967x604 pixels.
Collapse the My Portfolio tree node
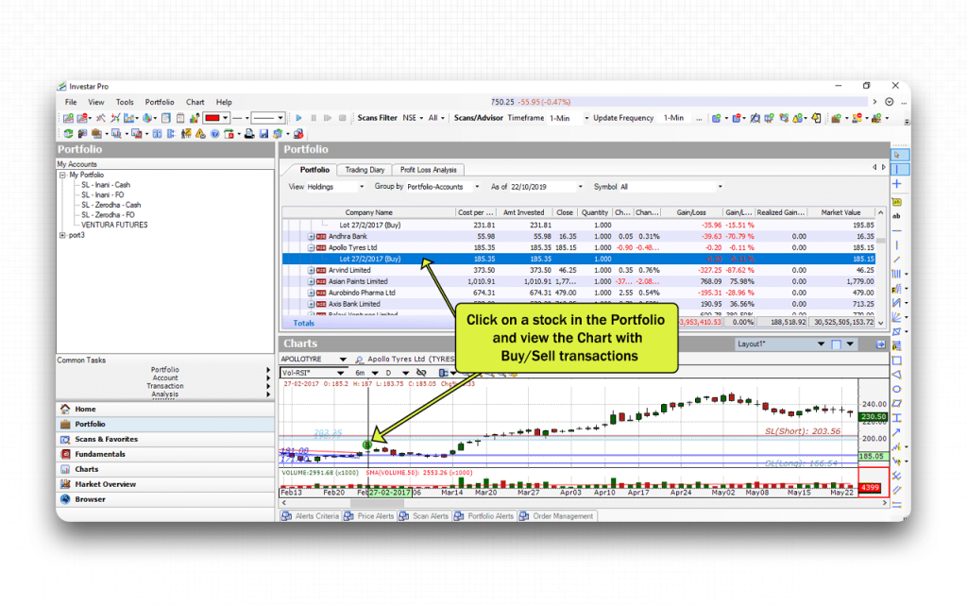(x=62, y=175)
